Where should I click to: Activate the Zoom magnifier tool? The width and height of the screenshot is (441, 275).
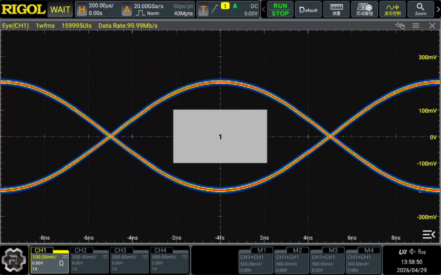point(420,10)
